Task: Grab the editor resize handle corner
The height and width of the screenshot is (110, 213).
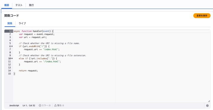Action: 209,101
